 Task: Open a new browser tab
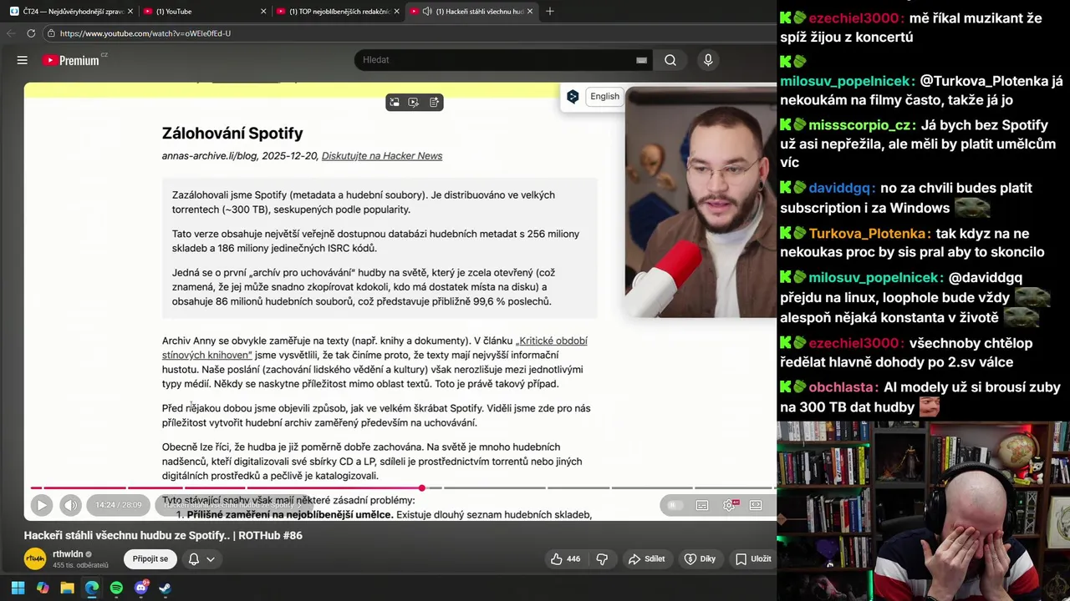click(x=549, y=12)
